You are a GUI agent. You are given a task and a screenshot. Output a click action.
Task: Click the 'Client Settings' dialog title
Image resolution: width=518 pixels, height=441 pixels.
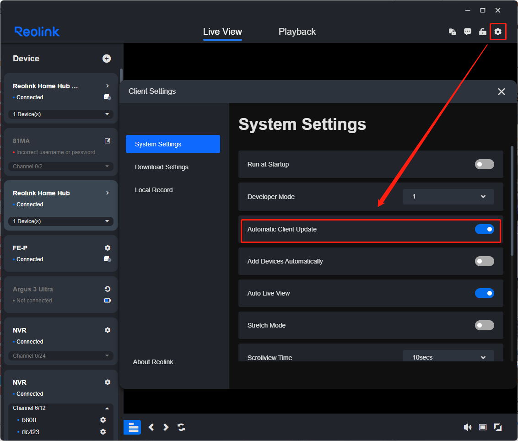(x=152, y=91)
